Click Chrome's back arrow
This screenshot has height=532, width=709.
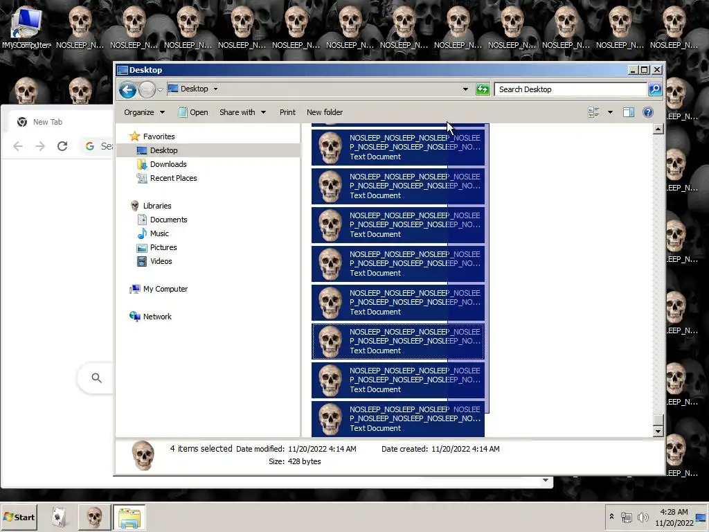pos(18,146)
